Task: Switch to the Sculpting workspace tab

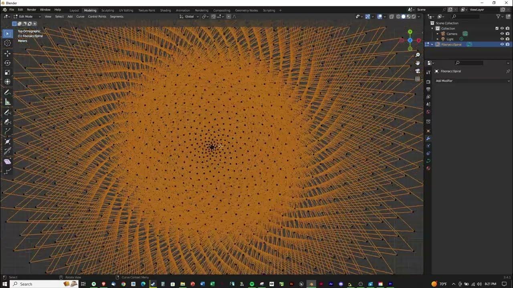Action: (x=107, y=10)
